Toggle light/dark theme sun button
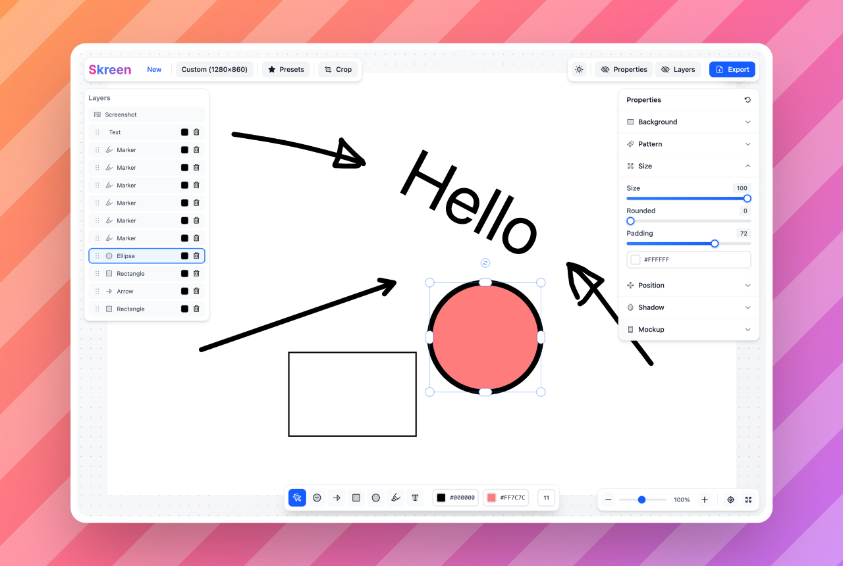 click(x=579, y=69)
